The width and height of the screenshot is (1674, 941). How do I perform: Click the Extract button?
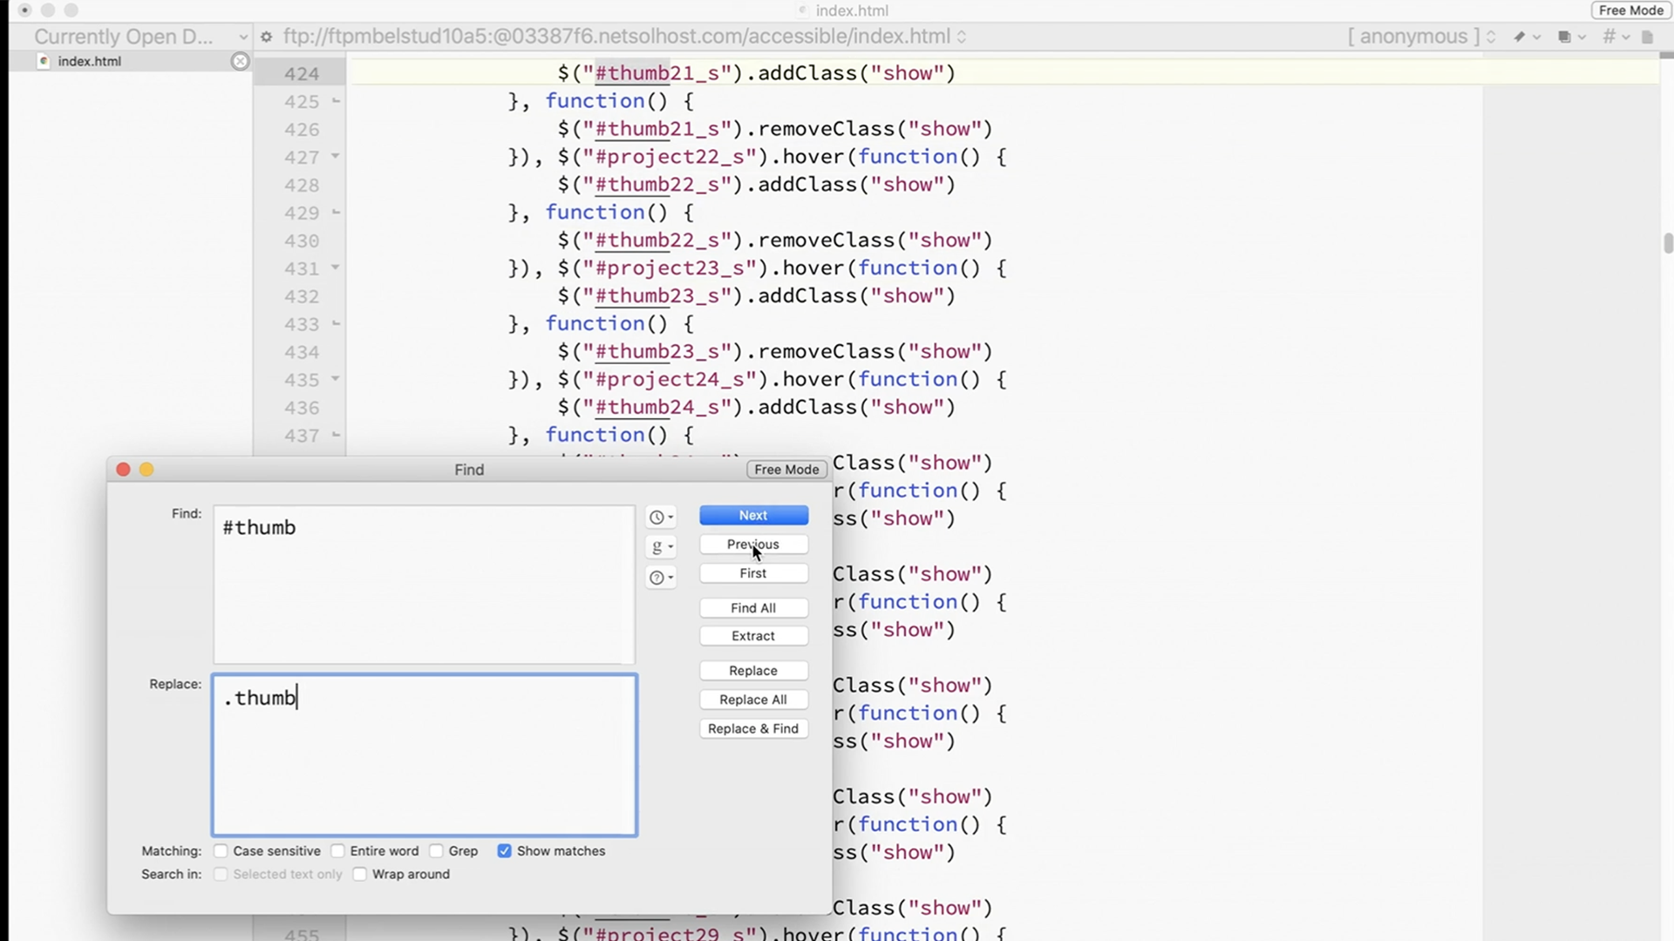pos(753,635)
